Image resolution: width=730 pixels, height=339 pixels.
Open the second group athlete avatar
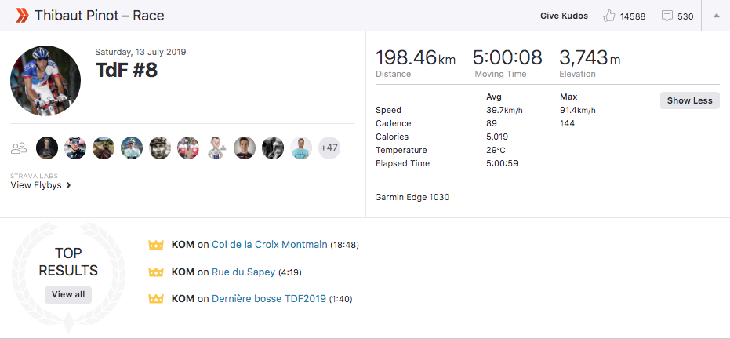click(x=75, y=148)
